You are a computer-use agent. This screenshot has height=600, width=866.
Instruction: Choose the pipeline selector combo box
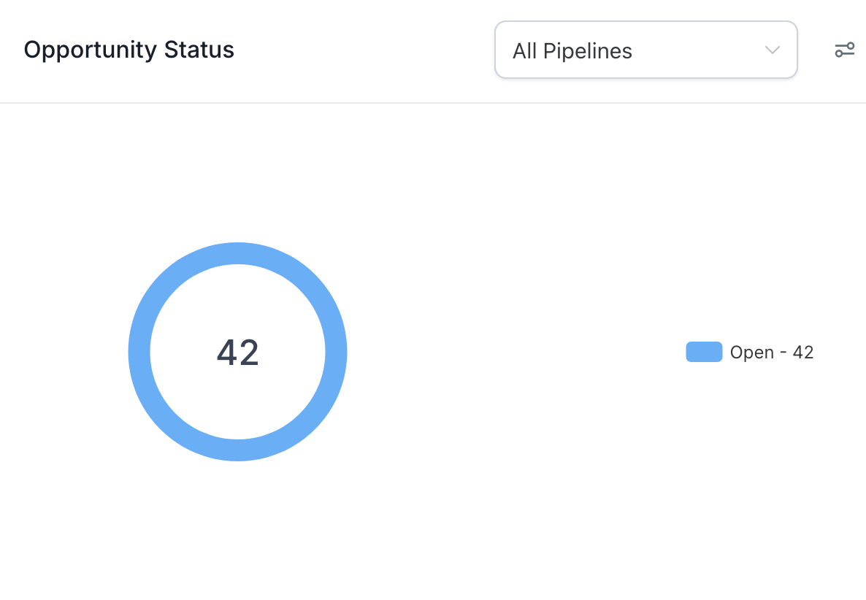pos(645,50)
